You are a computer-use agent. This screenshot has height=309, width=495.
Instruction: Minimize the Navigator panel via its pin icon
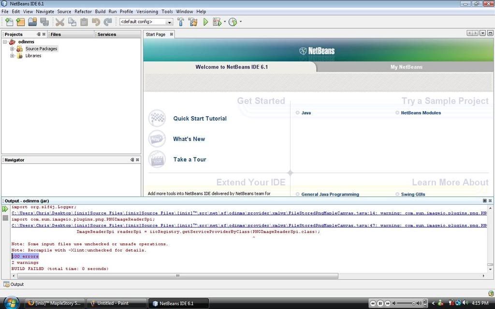pos(131,160)
